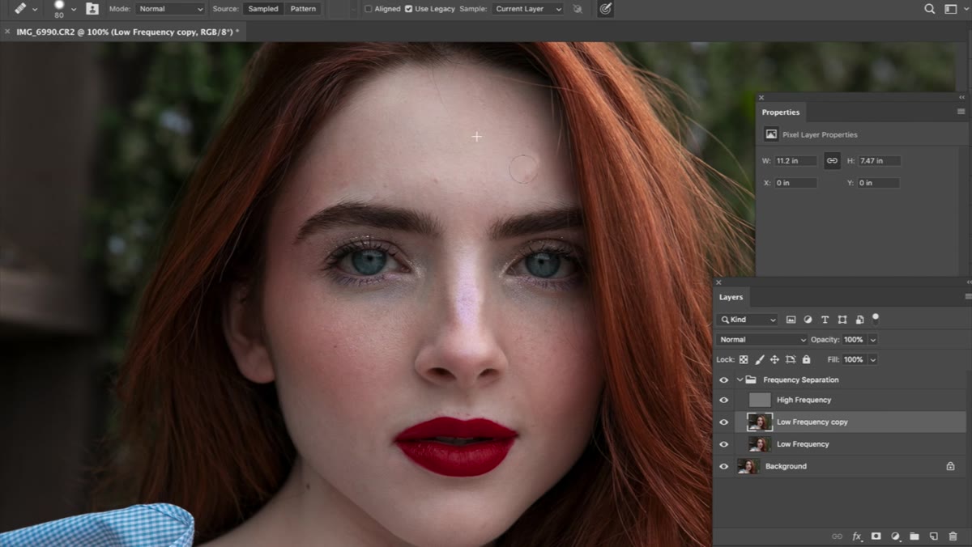Viewport: 972px width, 547px height.
Task: Hide the Low Frequency layer
Action: click(724, 444)
